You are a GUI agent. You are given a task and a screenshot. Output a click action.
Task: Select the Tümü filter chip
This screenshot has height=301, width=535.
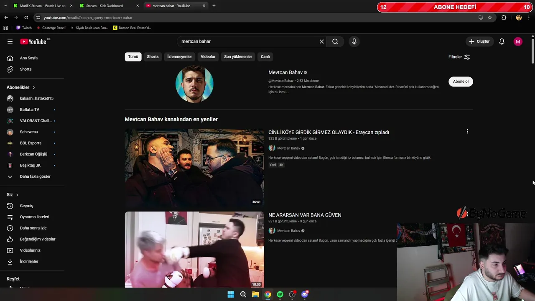tap(133, 56)
